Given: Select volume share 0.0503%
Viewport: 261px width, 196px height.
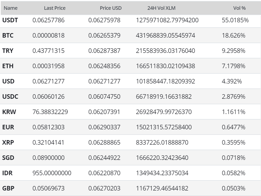Looking at the screenshot, I should [x=233, y=188].
